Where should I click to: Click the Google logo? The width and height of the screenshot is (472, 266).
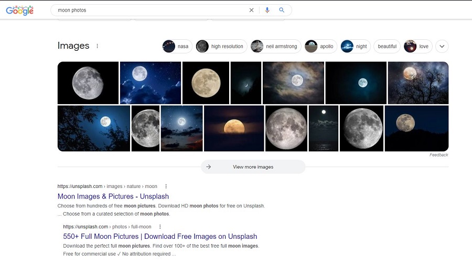point(19,10)
